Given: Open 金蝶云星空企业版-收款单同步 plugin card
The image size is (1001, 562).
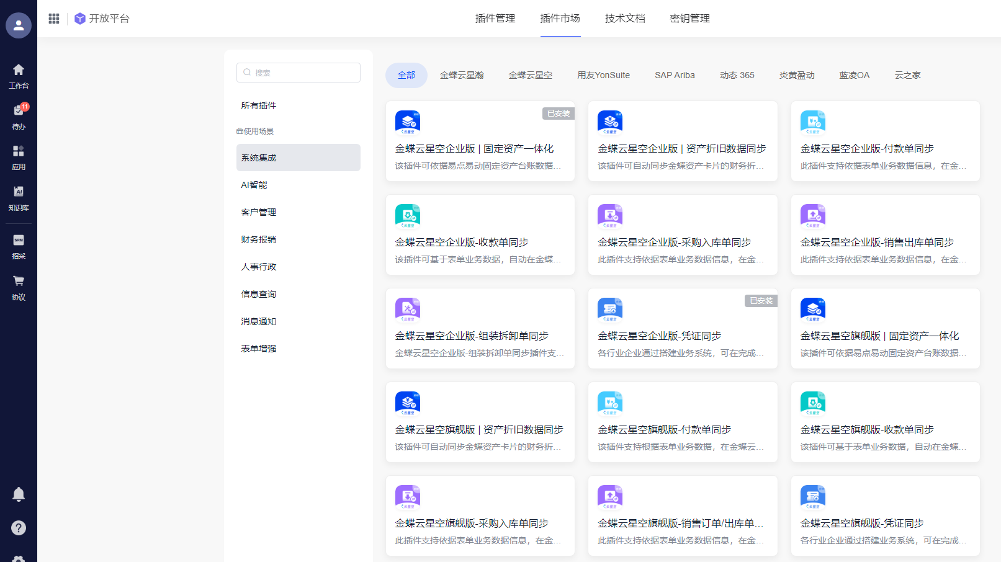Looking at the screenshot, I should coord(480,235).
